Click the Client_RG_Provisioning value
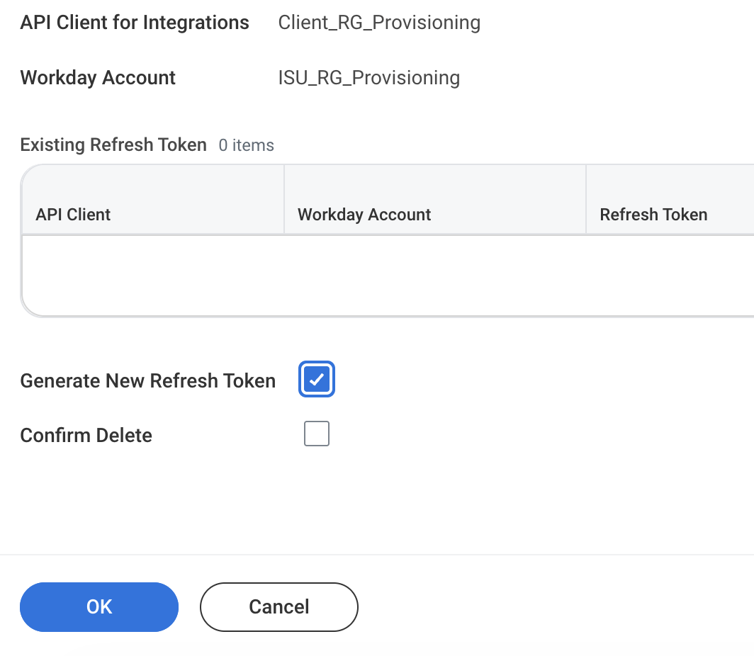 click(379, 23)
